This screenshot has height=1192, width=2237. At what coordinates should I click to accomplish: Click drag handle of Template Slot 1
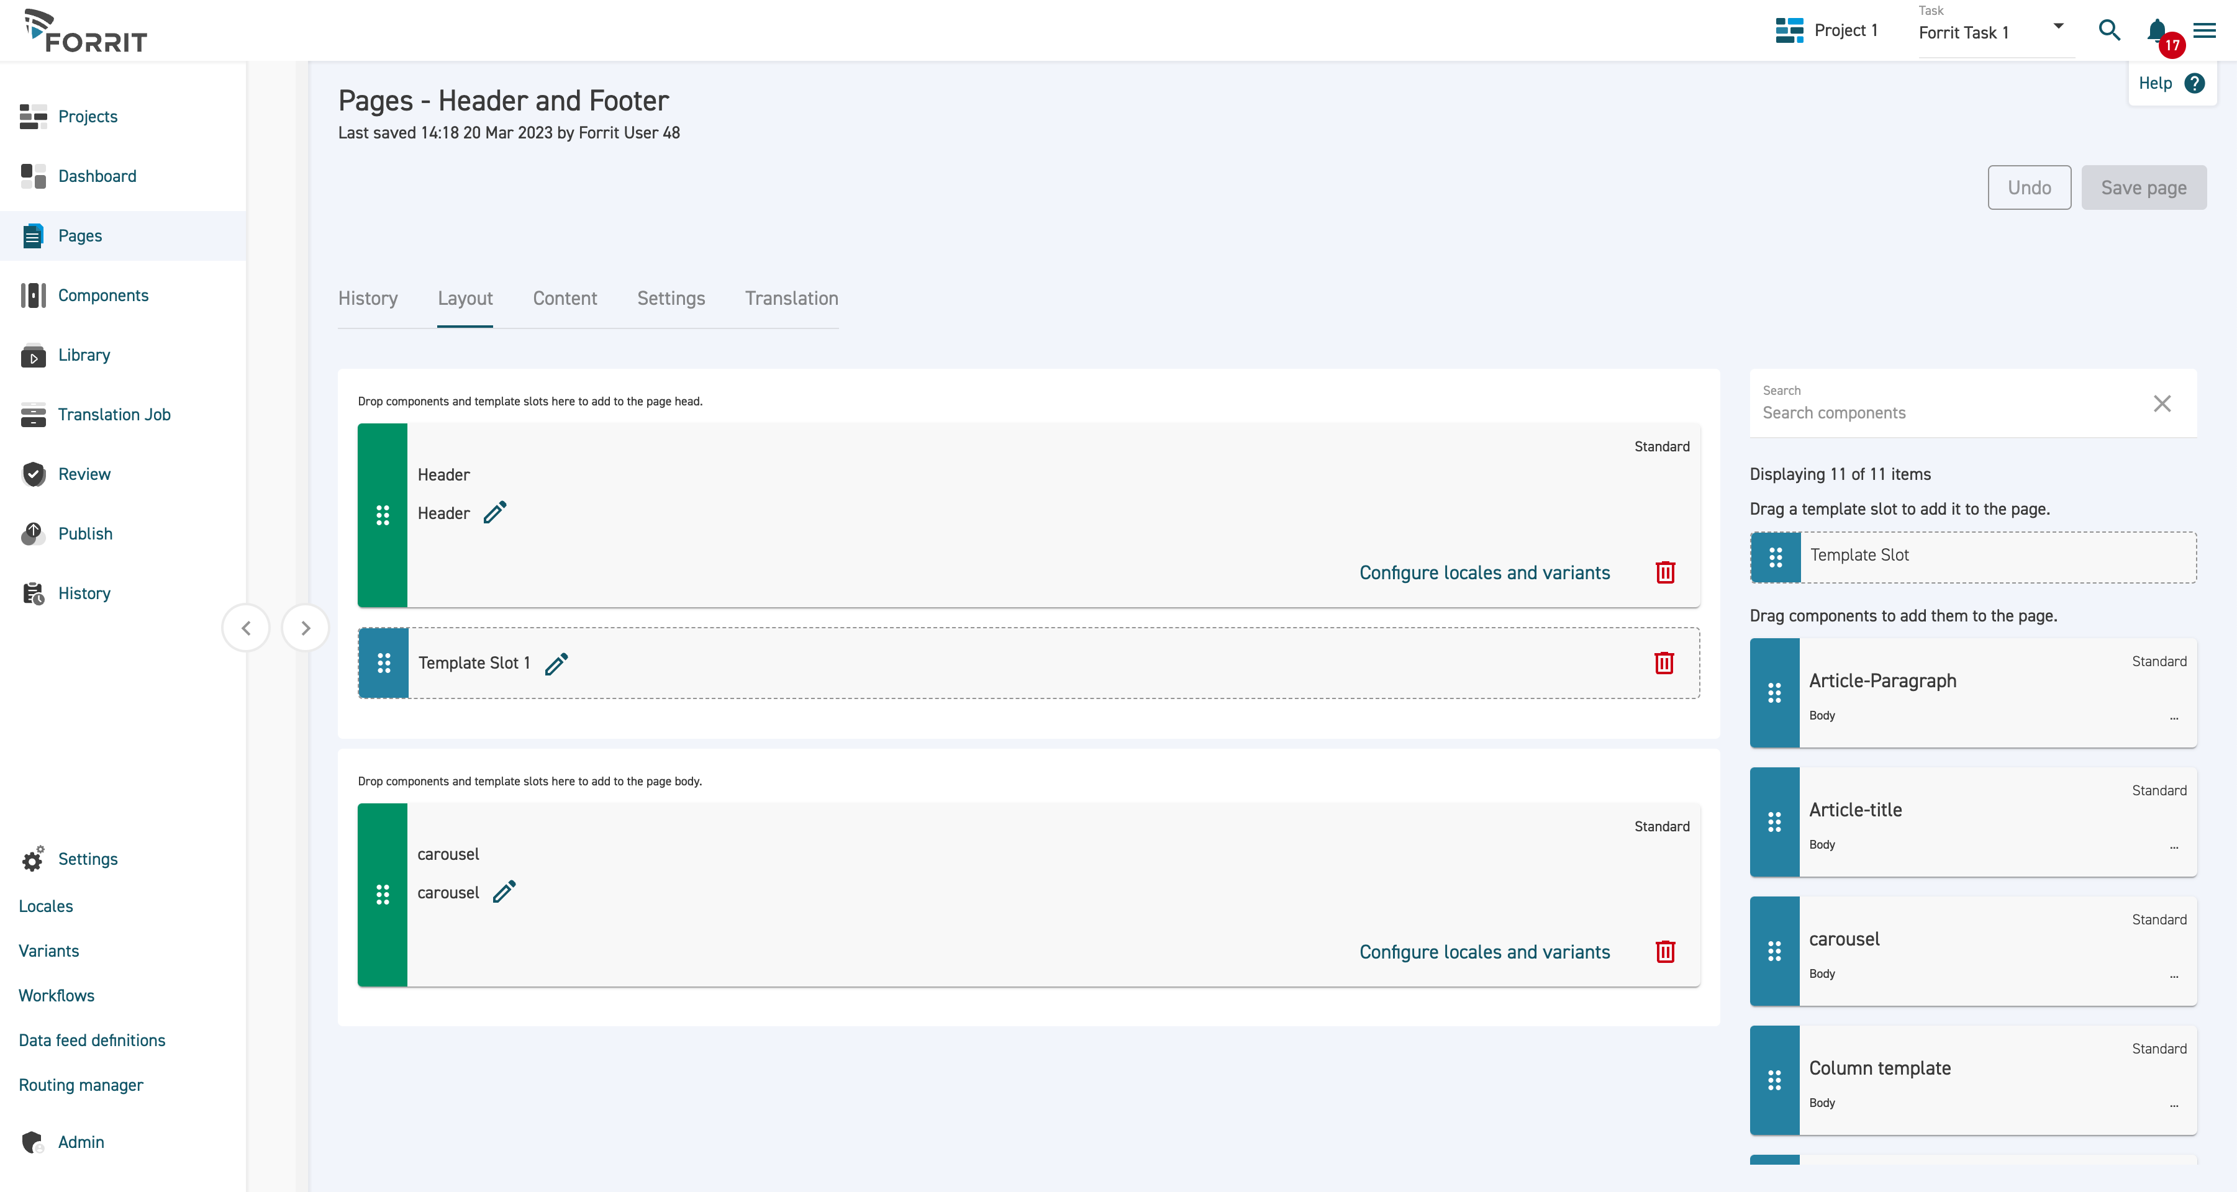384,663
